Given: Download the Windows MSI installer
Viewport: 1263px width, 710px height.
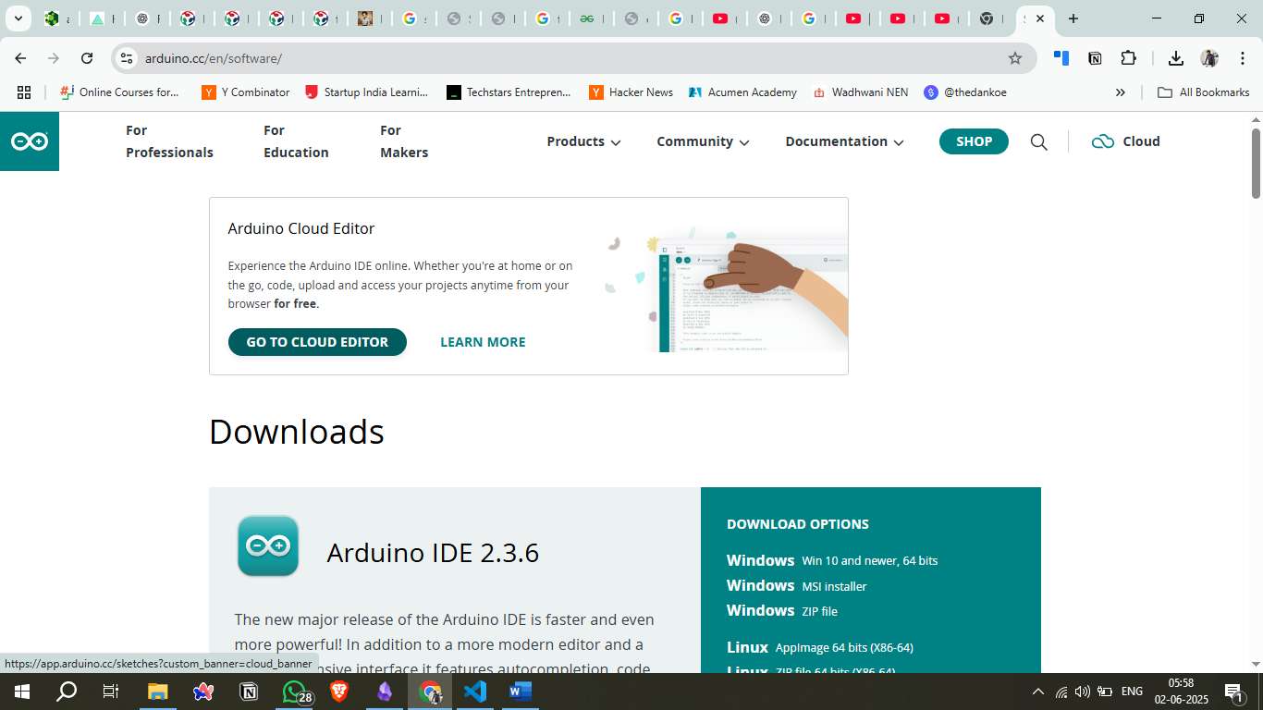Looking at the screenshot, I should [797, 585].
